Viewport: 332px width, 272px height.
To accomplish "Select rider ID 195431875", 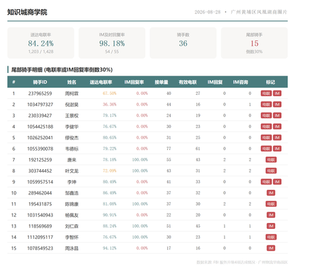I will (40, 204).
